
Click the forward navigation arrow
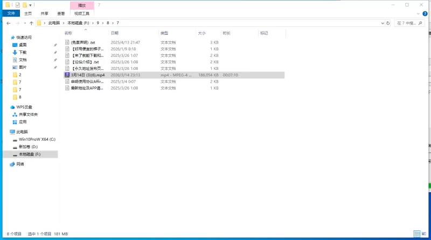[18, 23]
